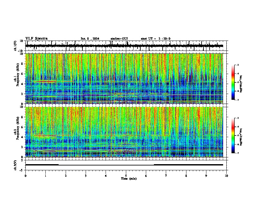This screenshot has width=255, height=197.
Task: Click the ch.2 frequency spectrogram panel
Action: coord(127,132)
